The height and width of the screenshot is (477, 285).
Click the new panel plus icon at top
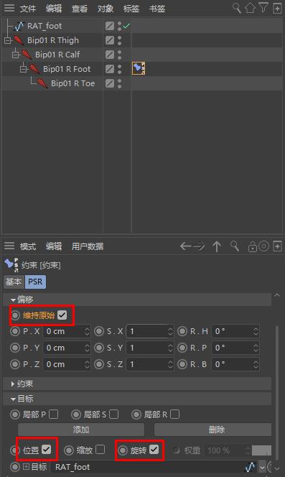[277, 8]
